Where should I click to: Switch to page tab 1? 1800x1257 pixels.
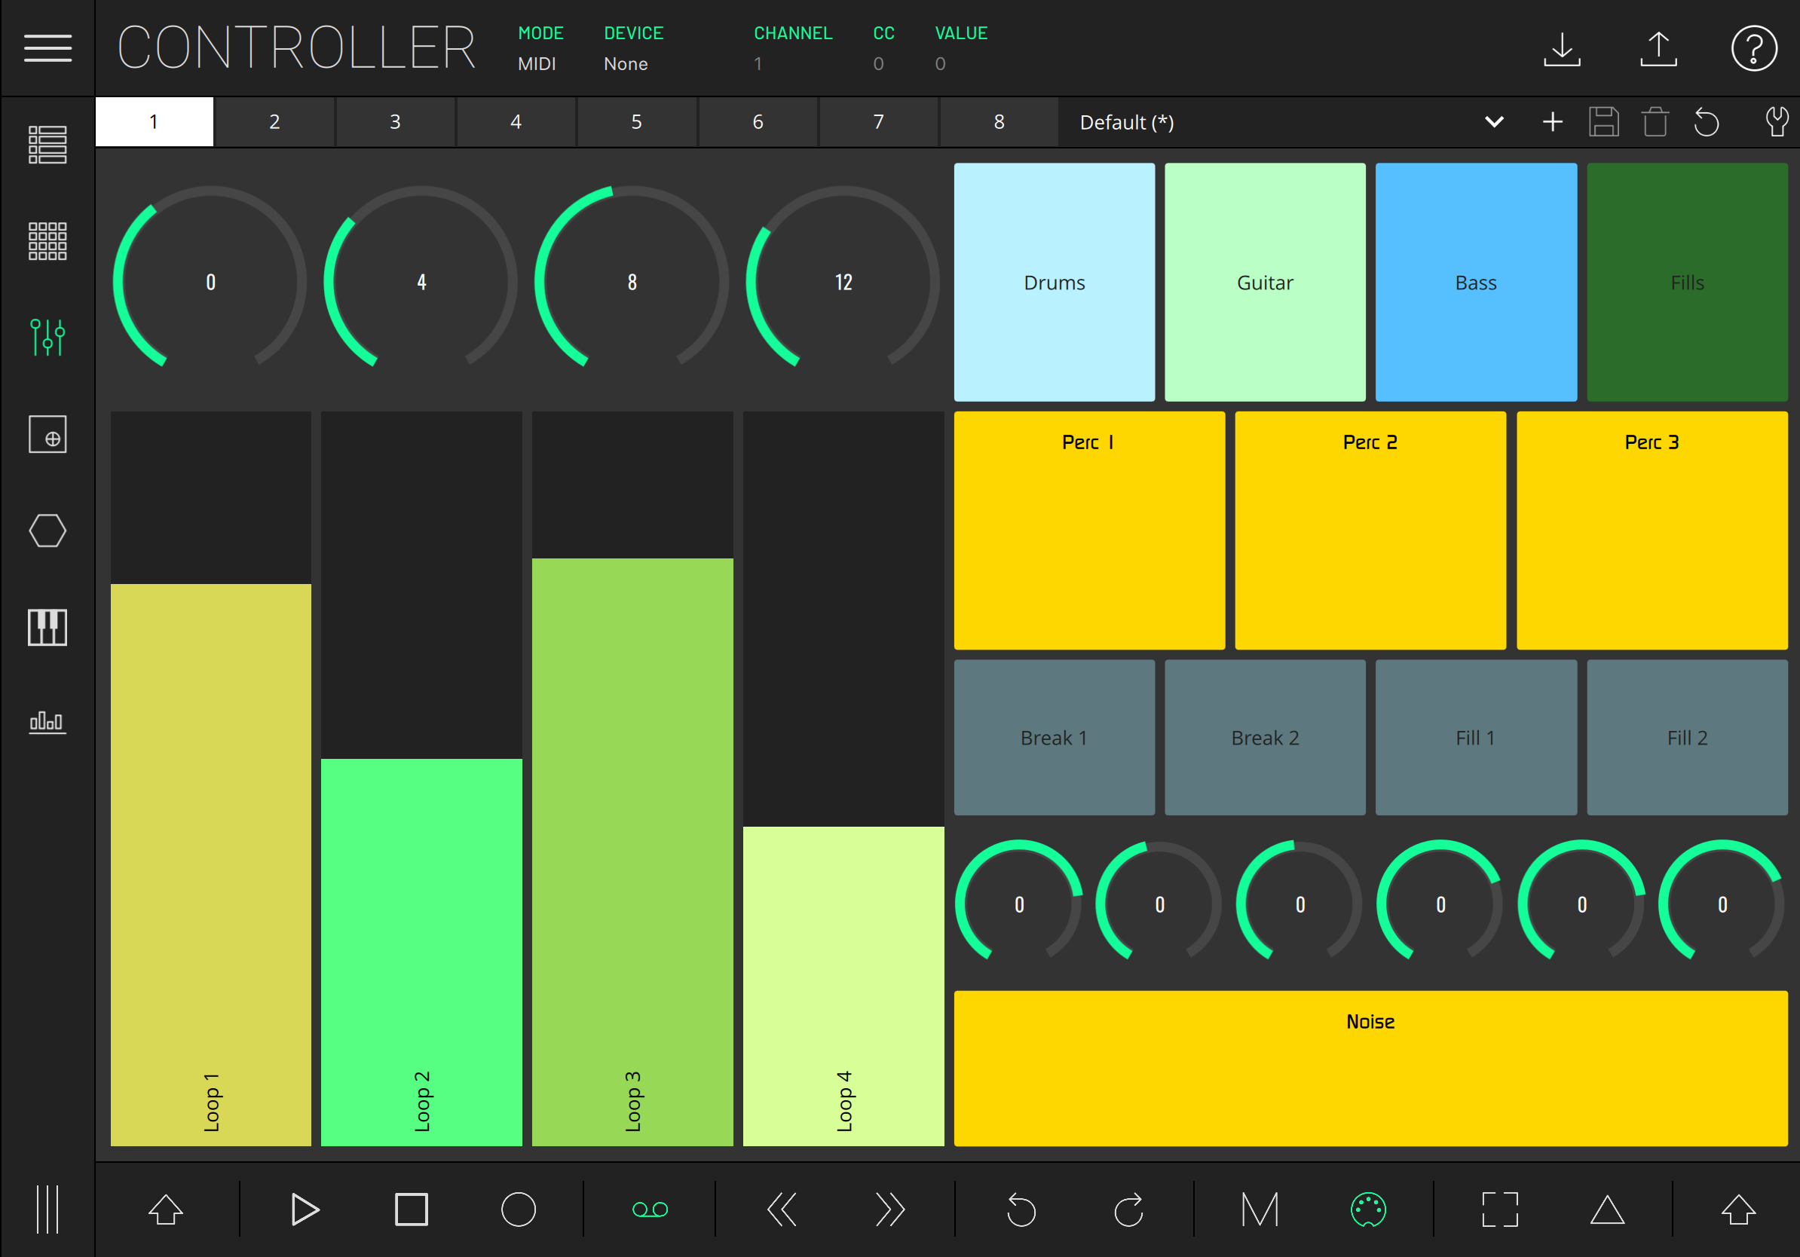point(154,121)
